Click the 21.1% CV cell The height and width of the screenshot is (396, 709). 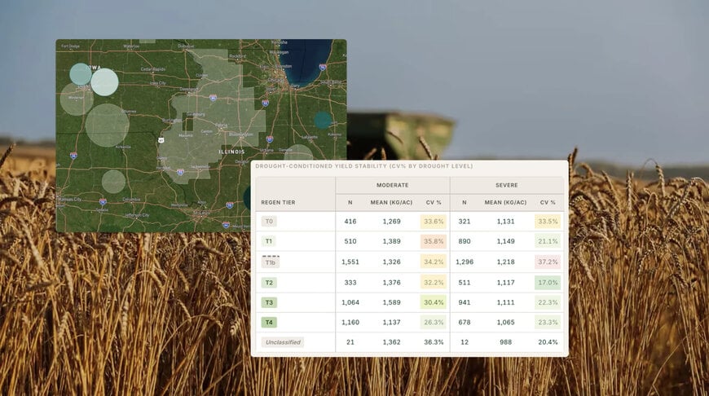point(548,241)
